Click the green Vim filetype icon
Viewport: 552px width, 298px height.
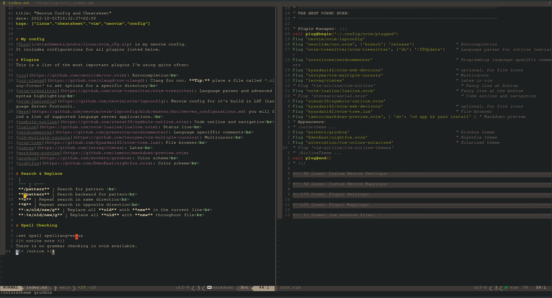tap(506, 288)
